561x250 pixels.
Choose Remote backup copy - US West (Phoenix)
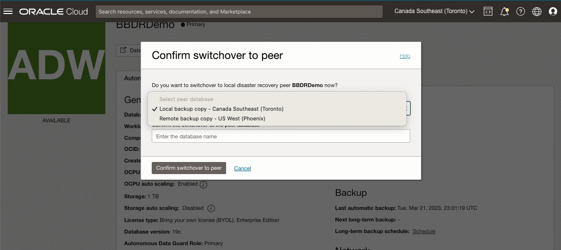(212, 118)
